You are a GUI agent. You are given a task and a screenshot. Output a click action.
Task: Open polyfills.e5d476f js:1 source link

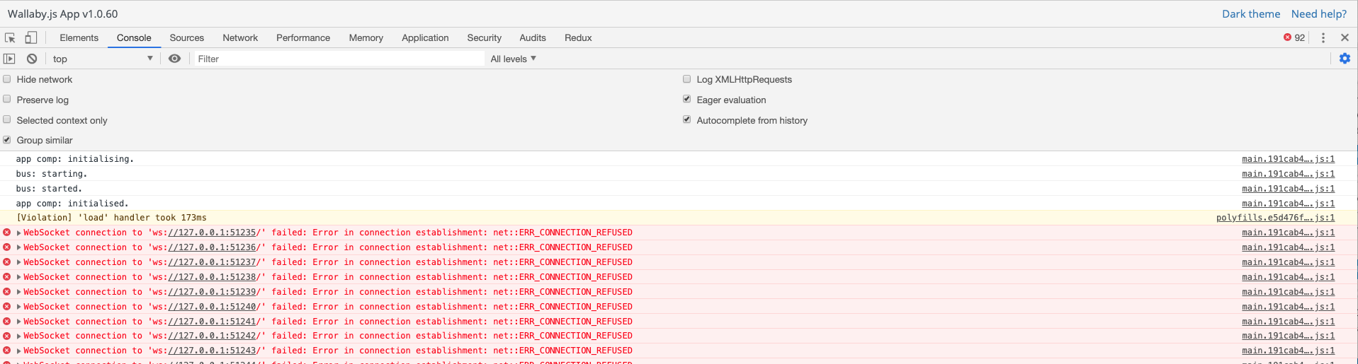point(1275,218)
